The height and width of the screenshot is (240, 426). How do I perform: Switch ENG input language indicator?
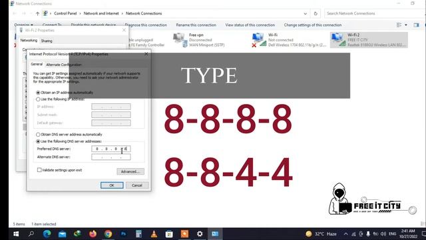click(392, 234)
